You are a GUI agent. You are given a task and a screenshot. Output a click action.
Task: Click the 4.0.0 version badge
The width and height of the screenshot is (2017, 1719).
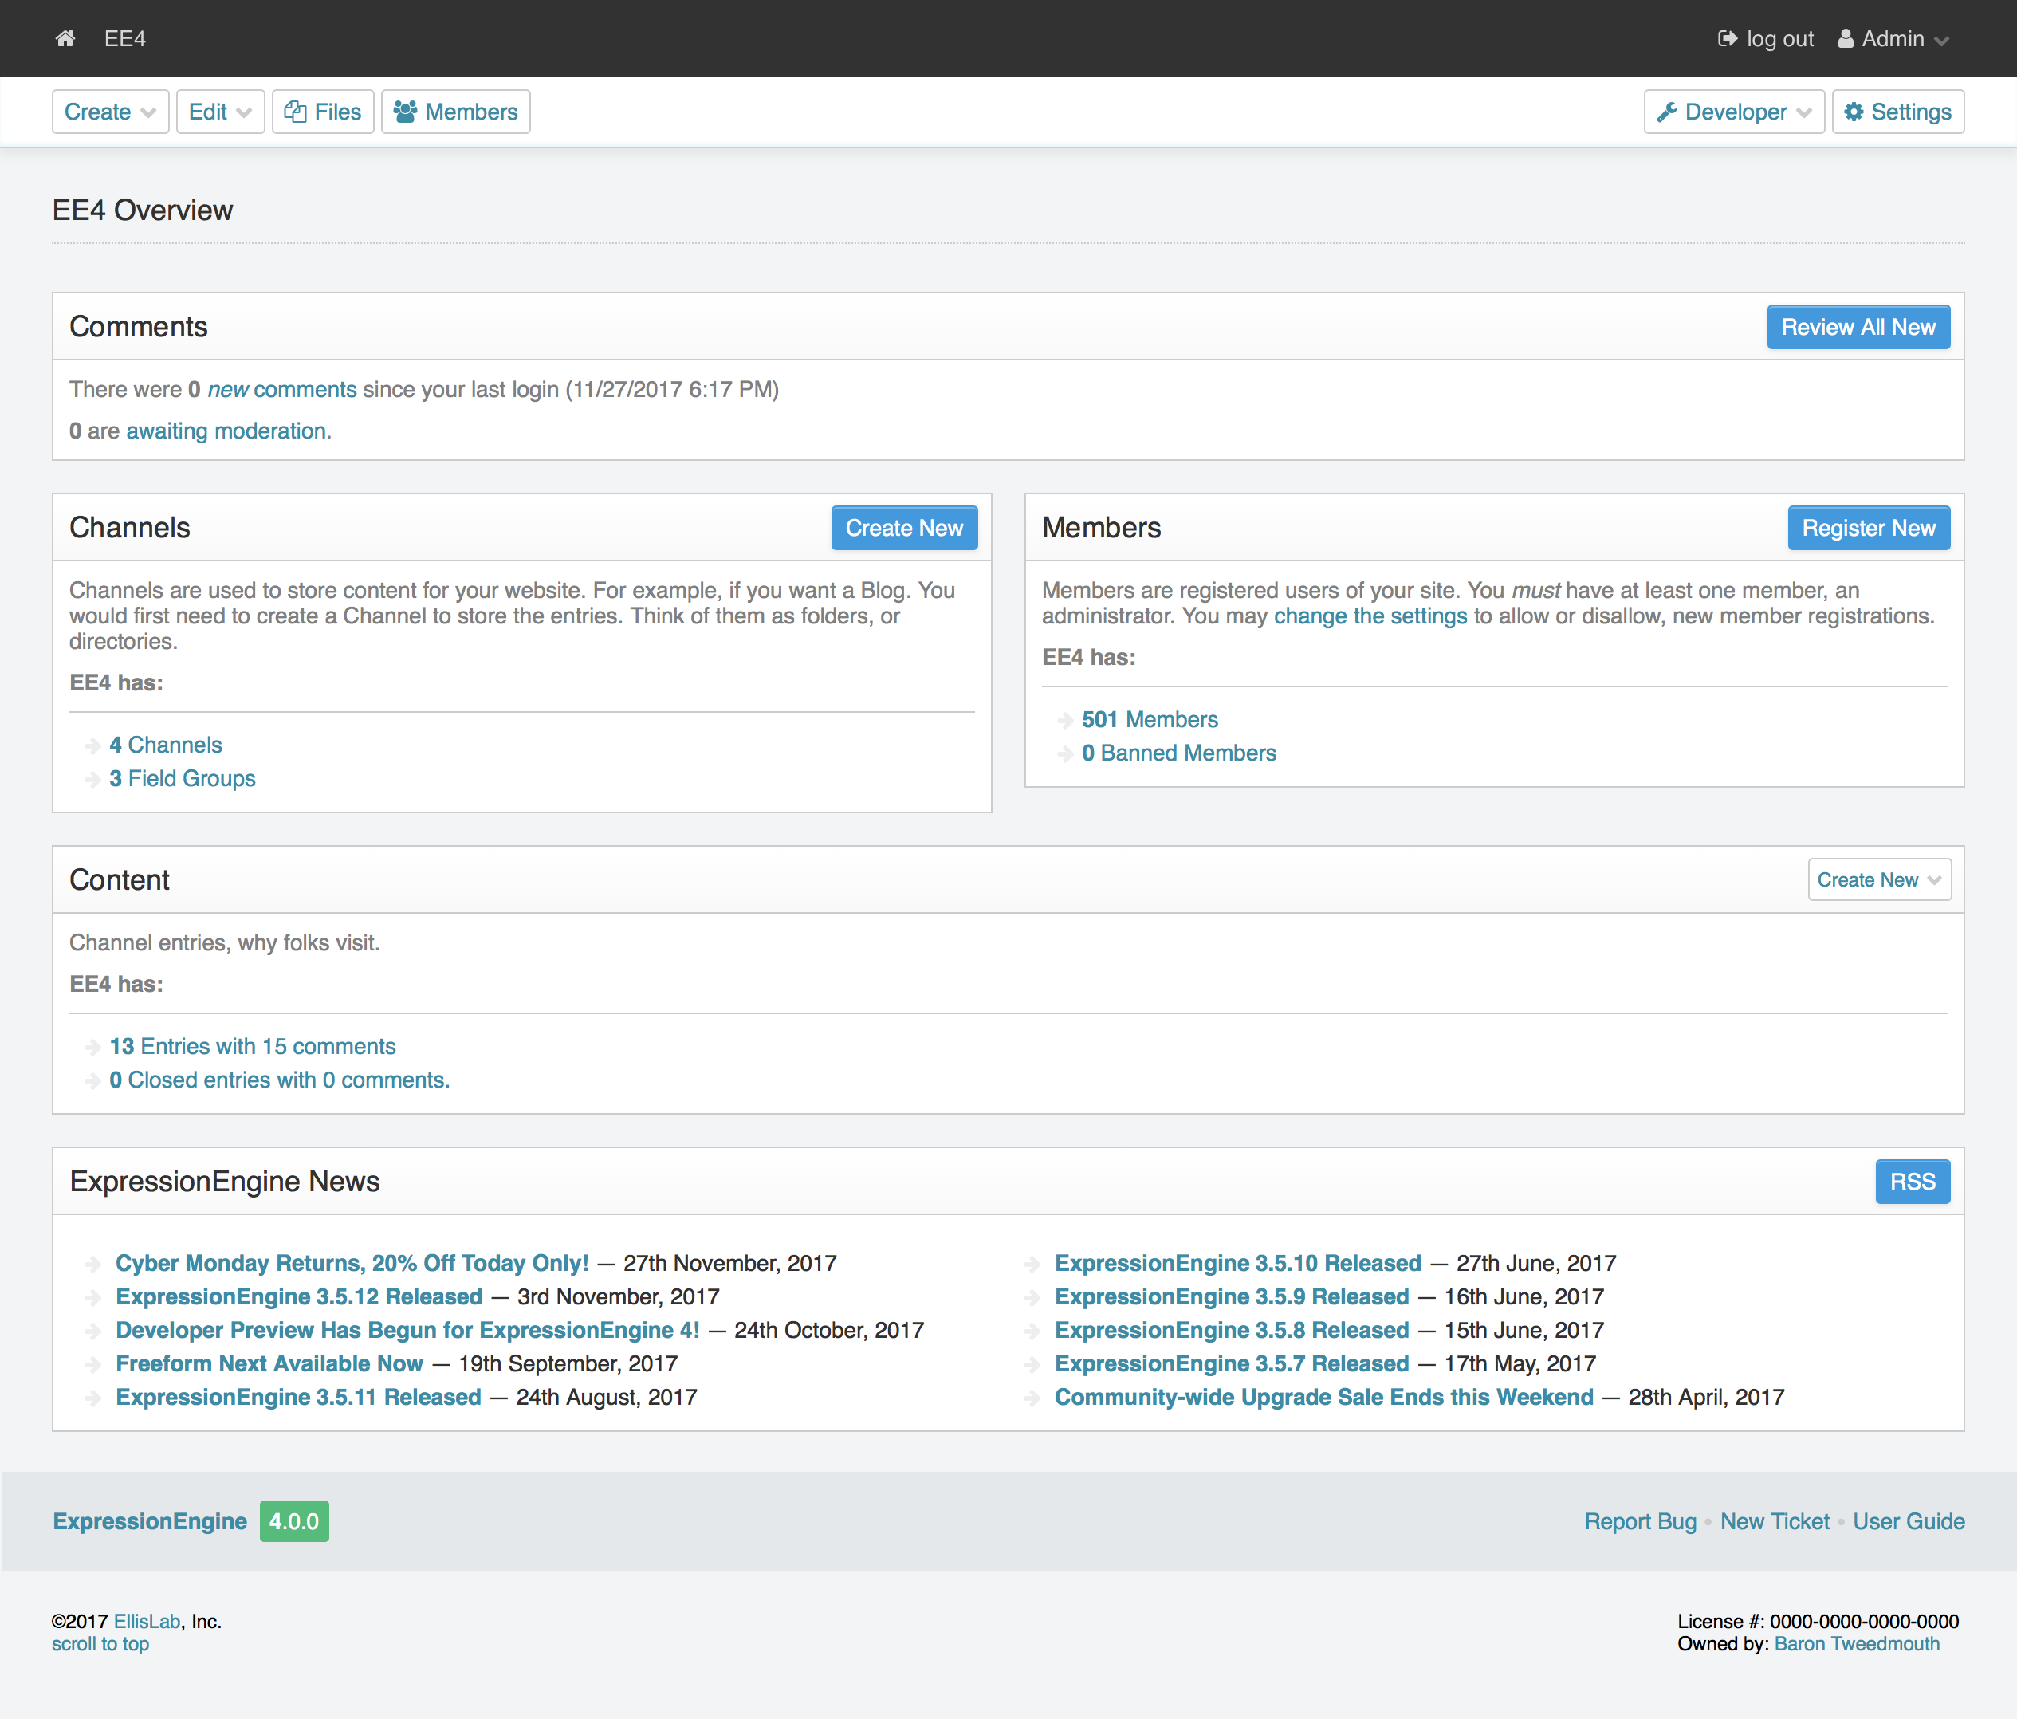[x=294, y=1521]
